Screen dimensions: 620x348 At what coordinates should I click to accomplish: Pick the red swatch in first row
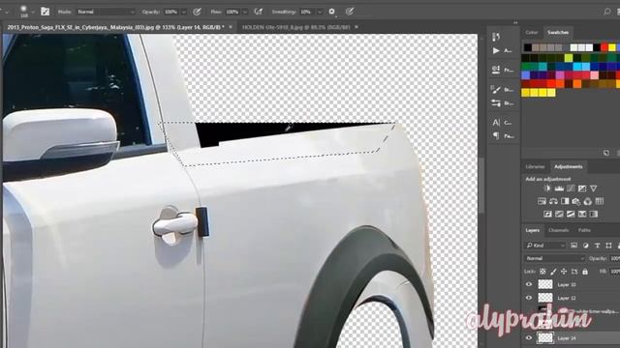[604, 47]
